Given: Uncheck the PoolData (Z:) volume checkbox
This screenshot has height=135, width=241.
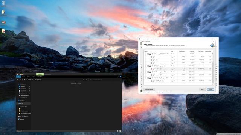Looking at the screenshot, I should click(151, 69).
